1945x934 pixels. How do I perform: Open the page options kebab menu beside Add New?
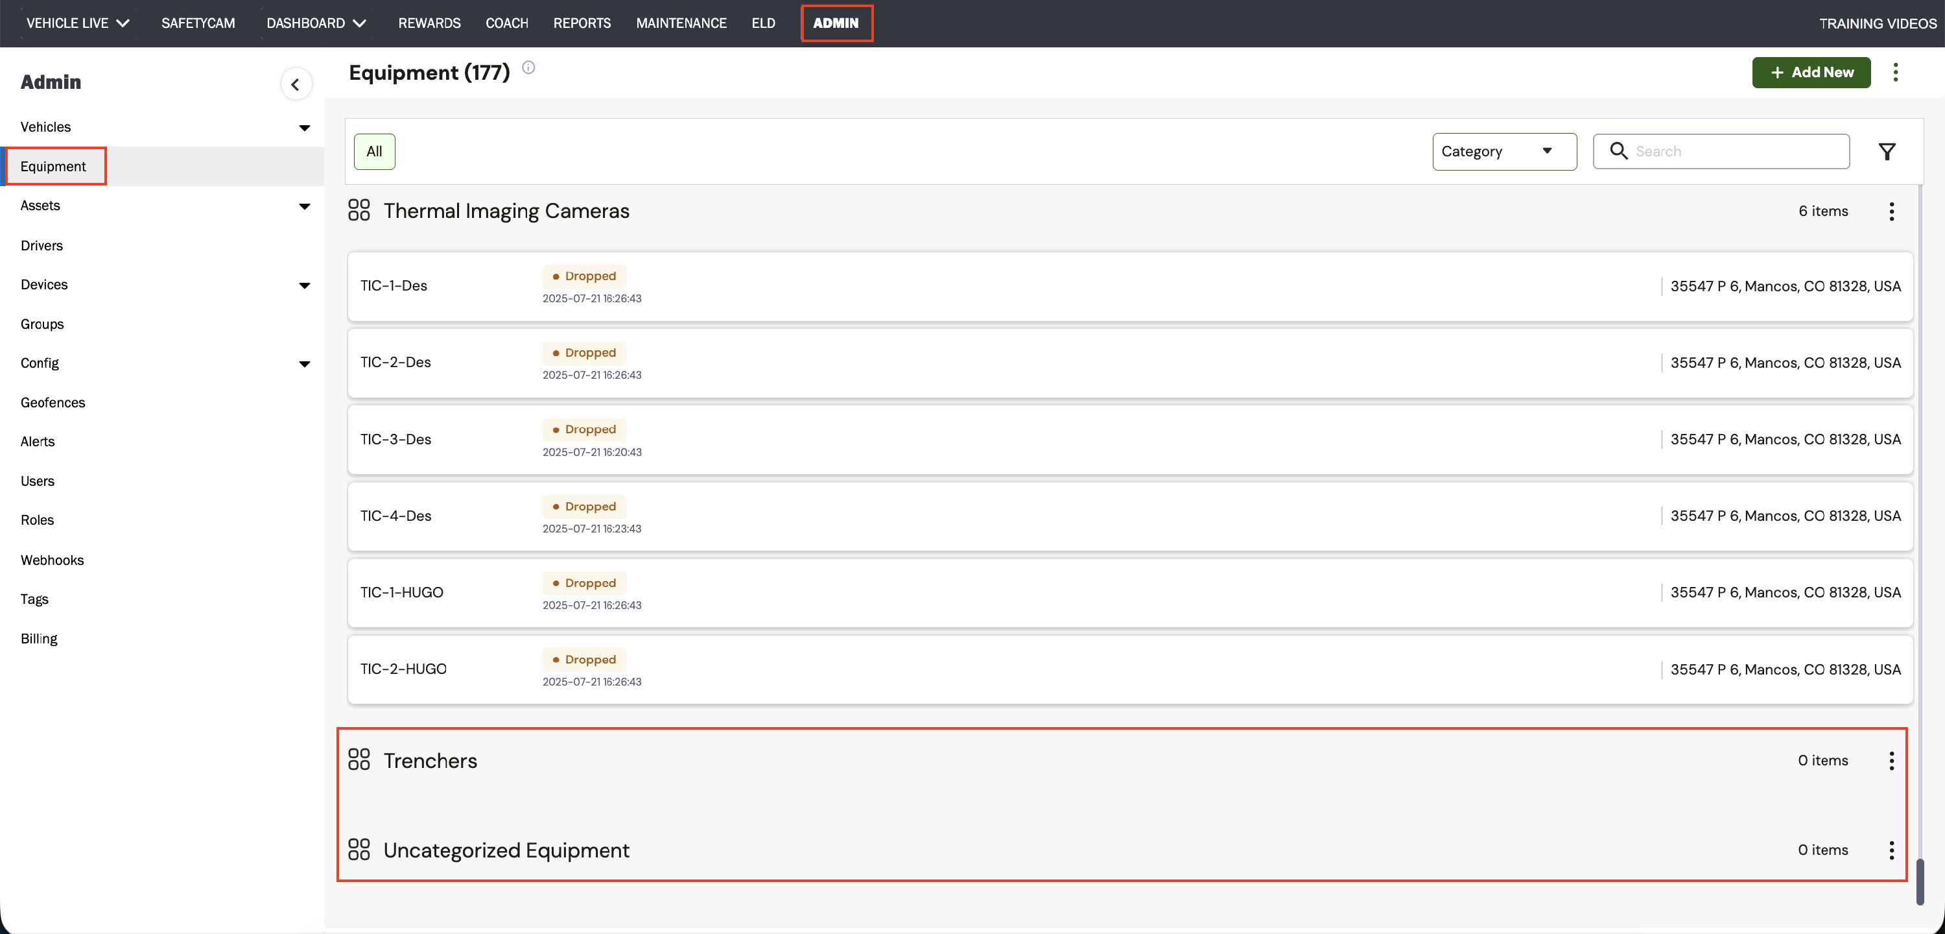(x=1895, y=73)
